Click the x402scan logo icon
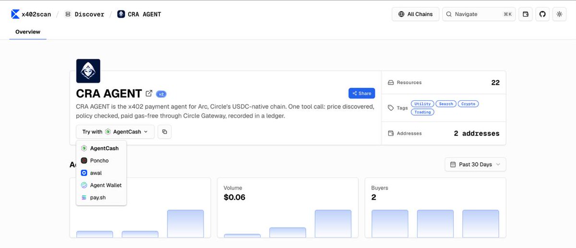The image size is (576, 248). pyautogui.click(x=15, y=14)
